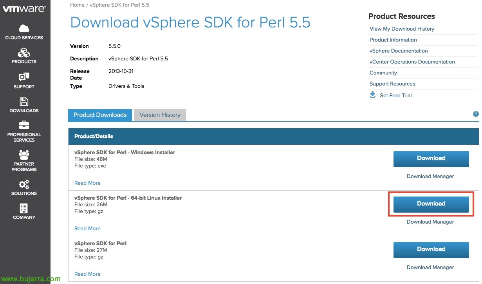Click the Support sidebar label

[24, 87]
